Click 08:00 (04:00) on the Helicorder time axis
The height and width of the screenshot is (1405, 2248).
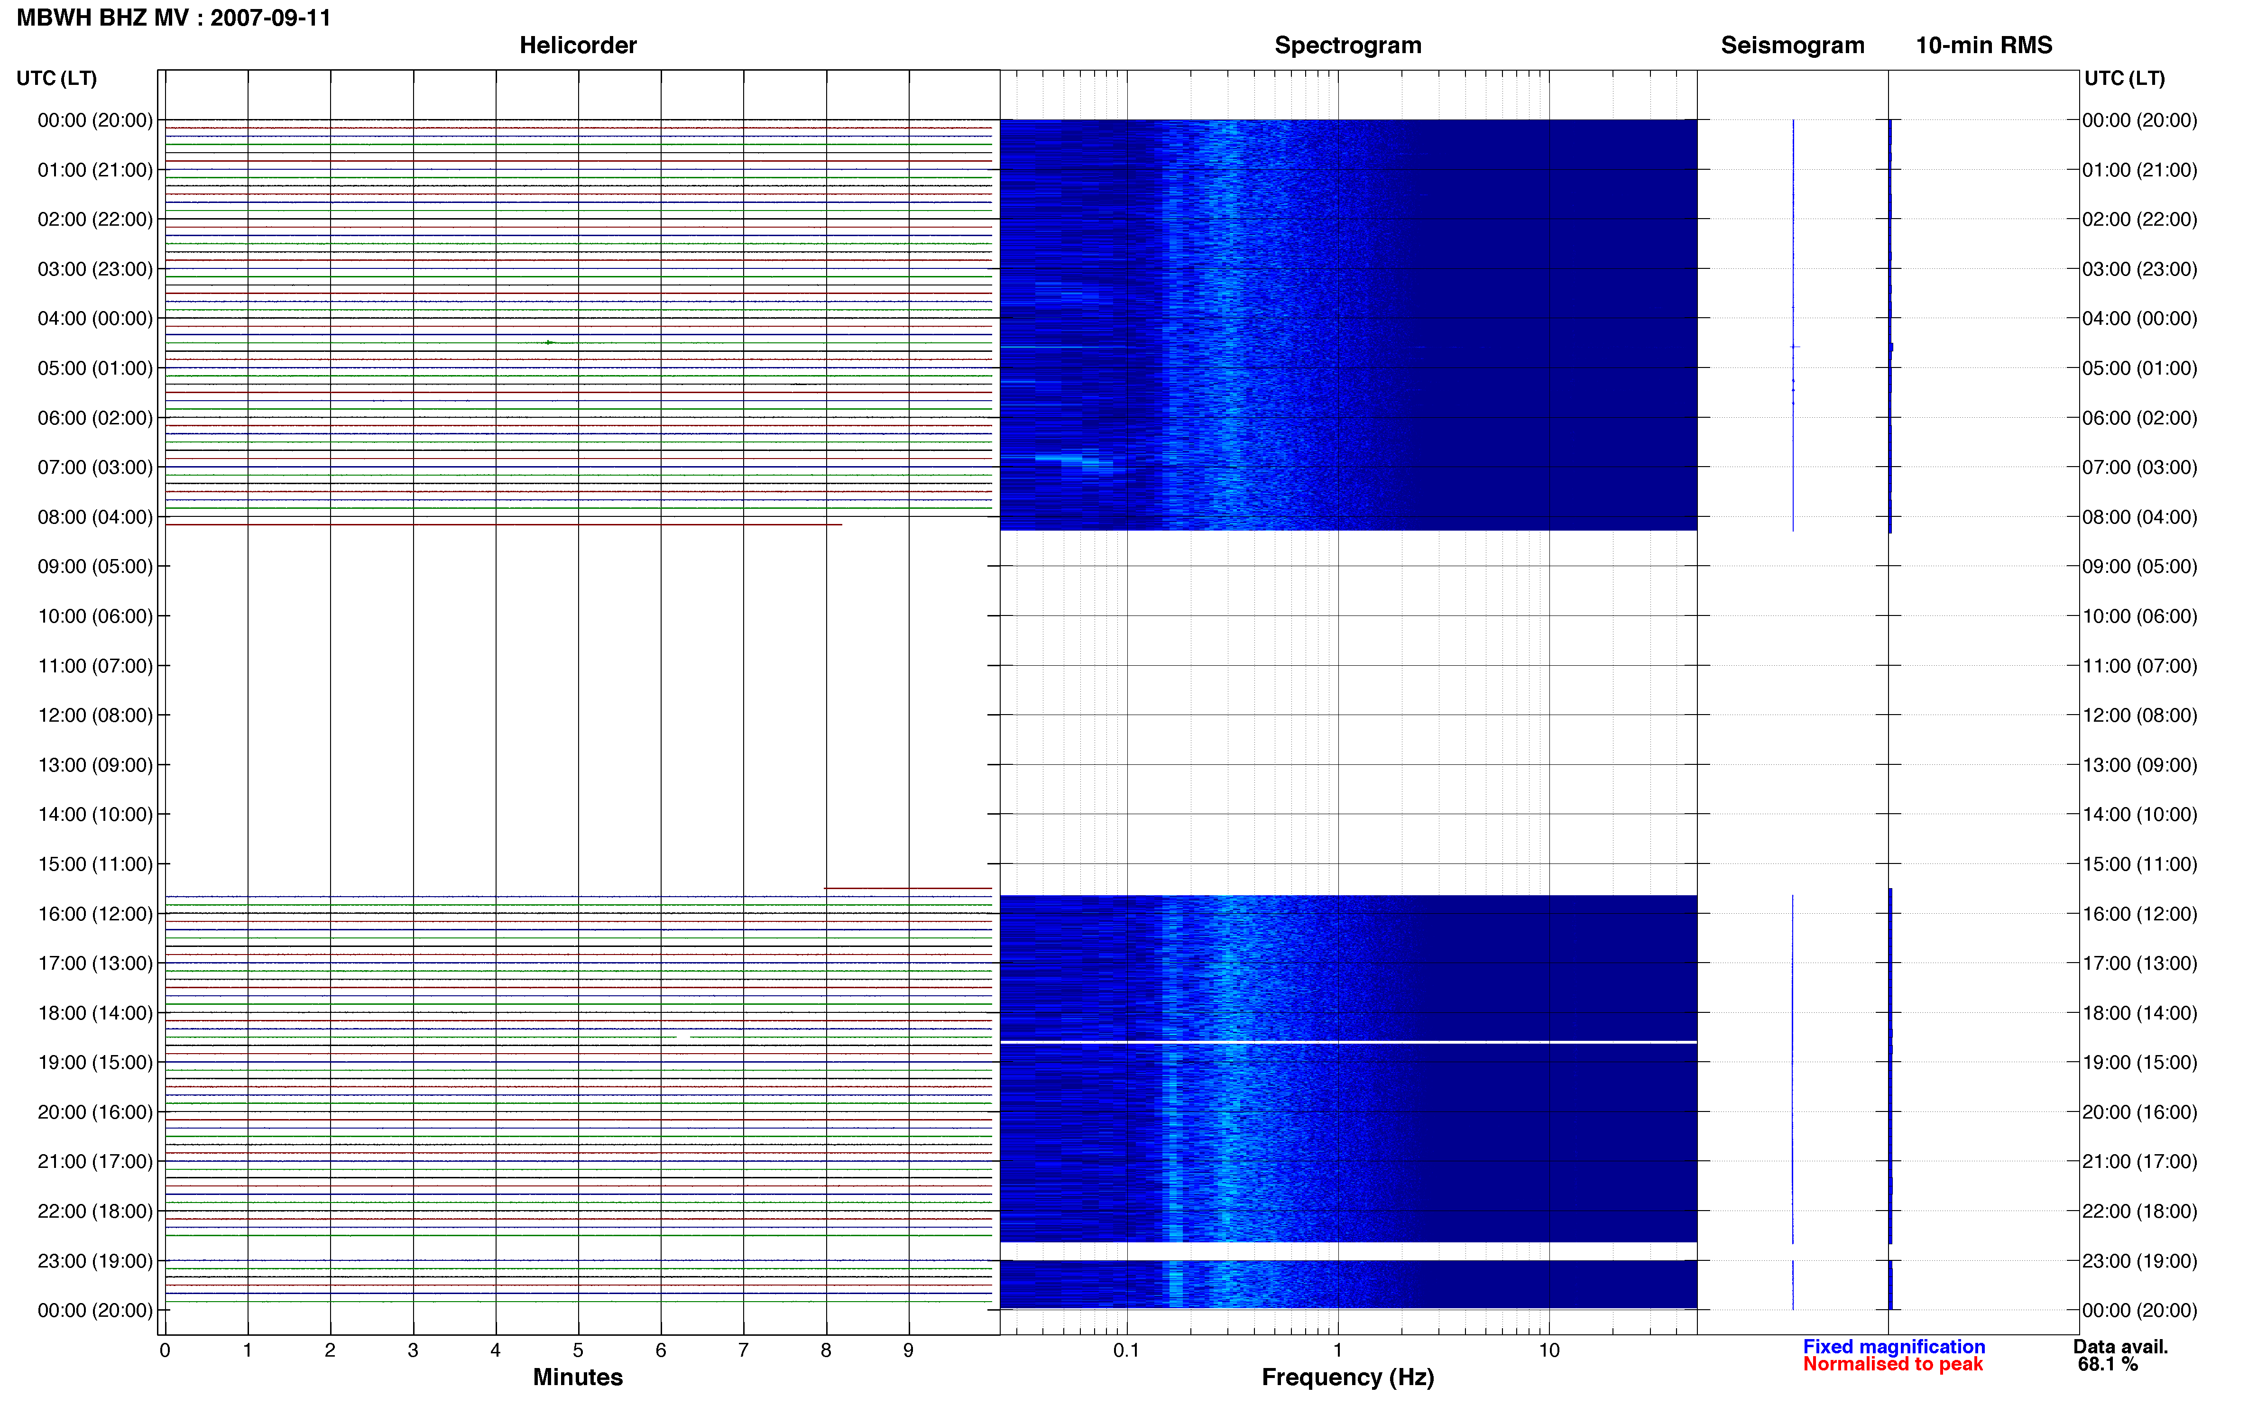click(x=95, y=517)
